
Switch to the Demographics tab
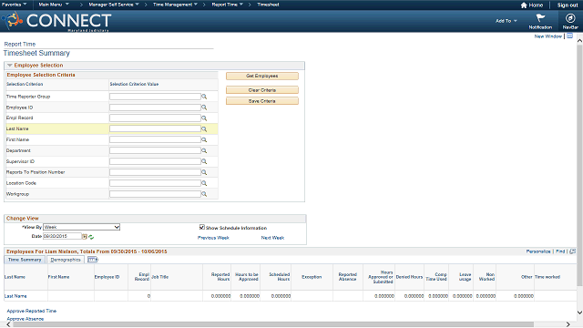pyautogui.click(x=66, y=260)
